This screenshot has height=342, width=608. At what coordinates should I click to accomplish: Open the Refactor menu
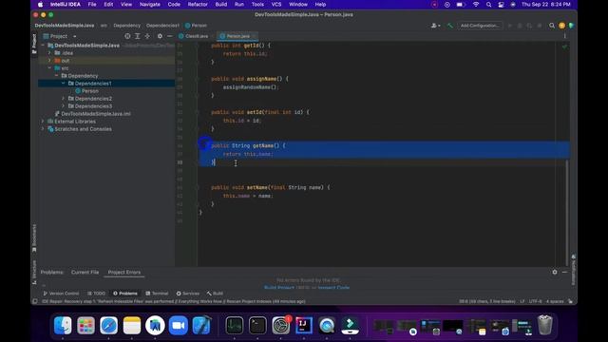[198, 5]
